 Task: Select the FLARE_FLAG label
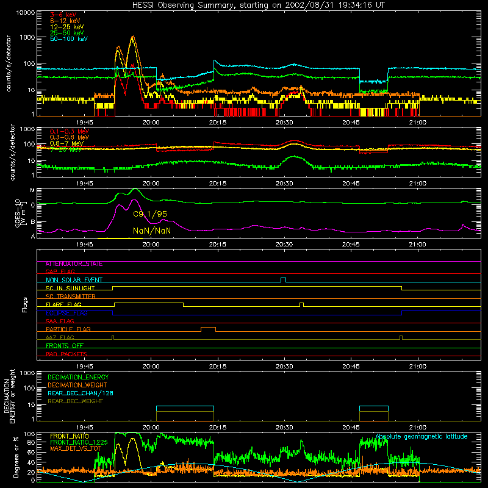[x=63, y=304]
